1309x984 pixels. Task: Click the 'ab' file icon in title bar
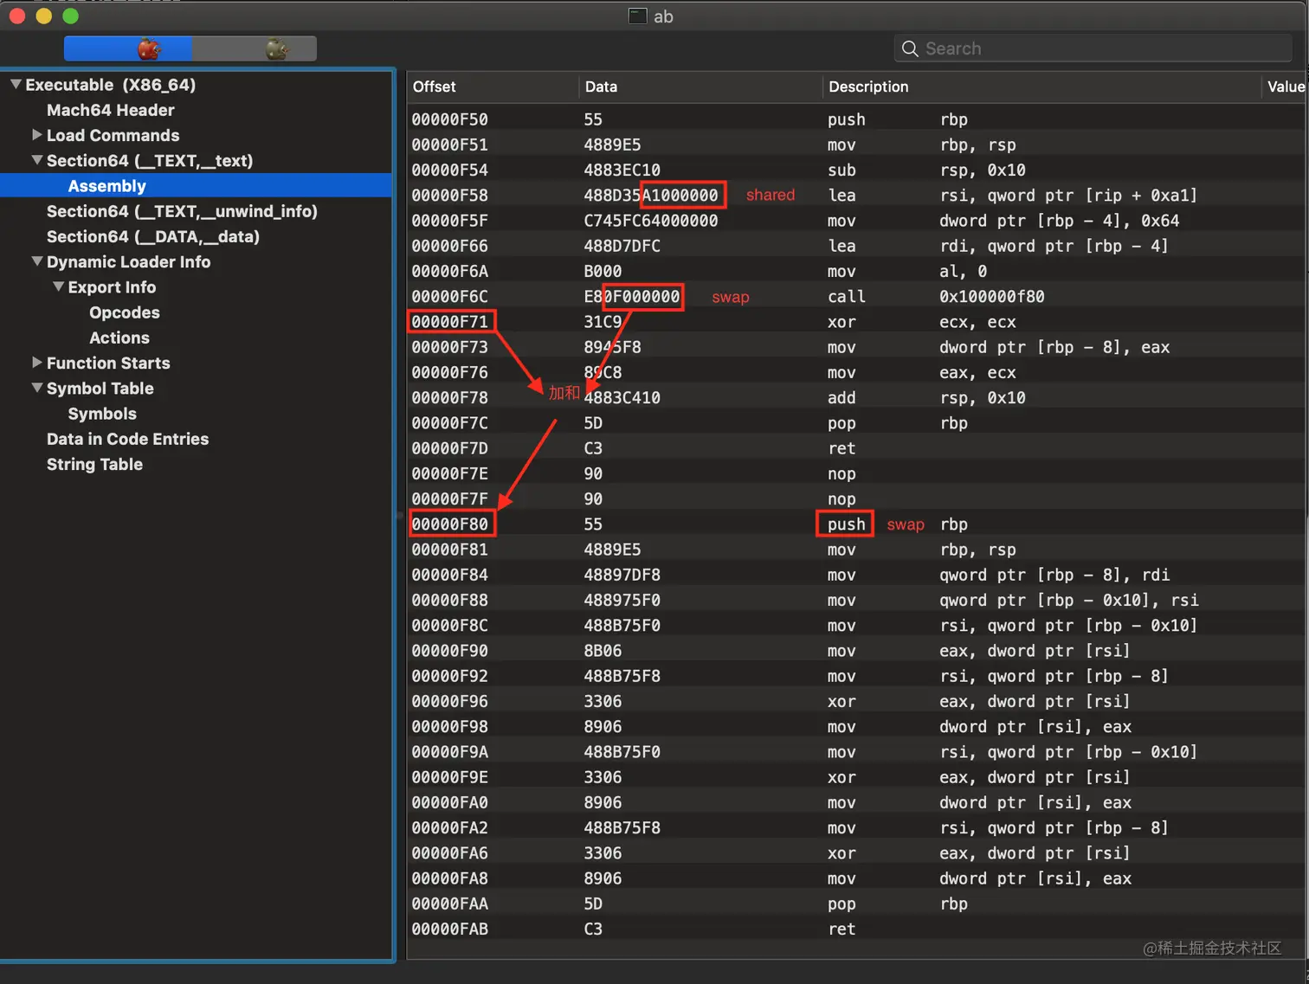[x=638, y=16]
